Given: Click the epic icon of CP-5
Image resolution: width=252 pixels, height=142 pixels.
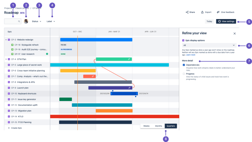Looking at the screenshot, I should [9, 65].
